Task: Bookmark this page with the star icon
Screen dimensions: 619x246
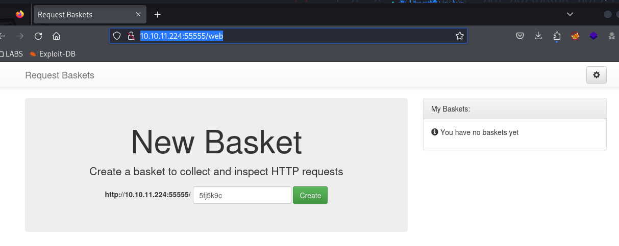Action: [x=459, y=36]
